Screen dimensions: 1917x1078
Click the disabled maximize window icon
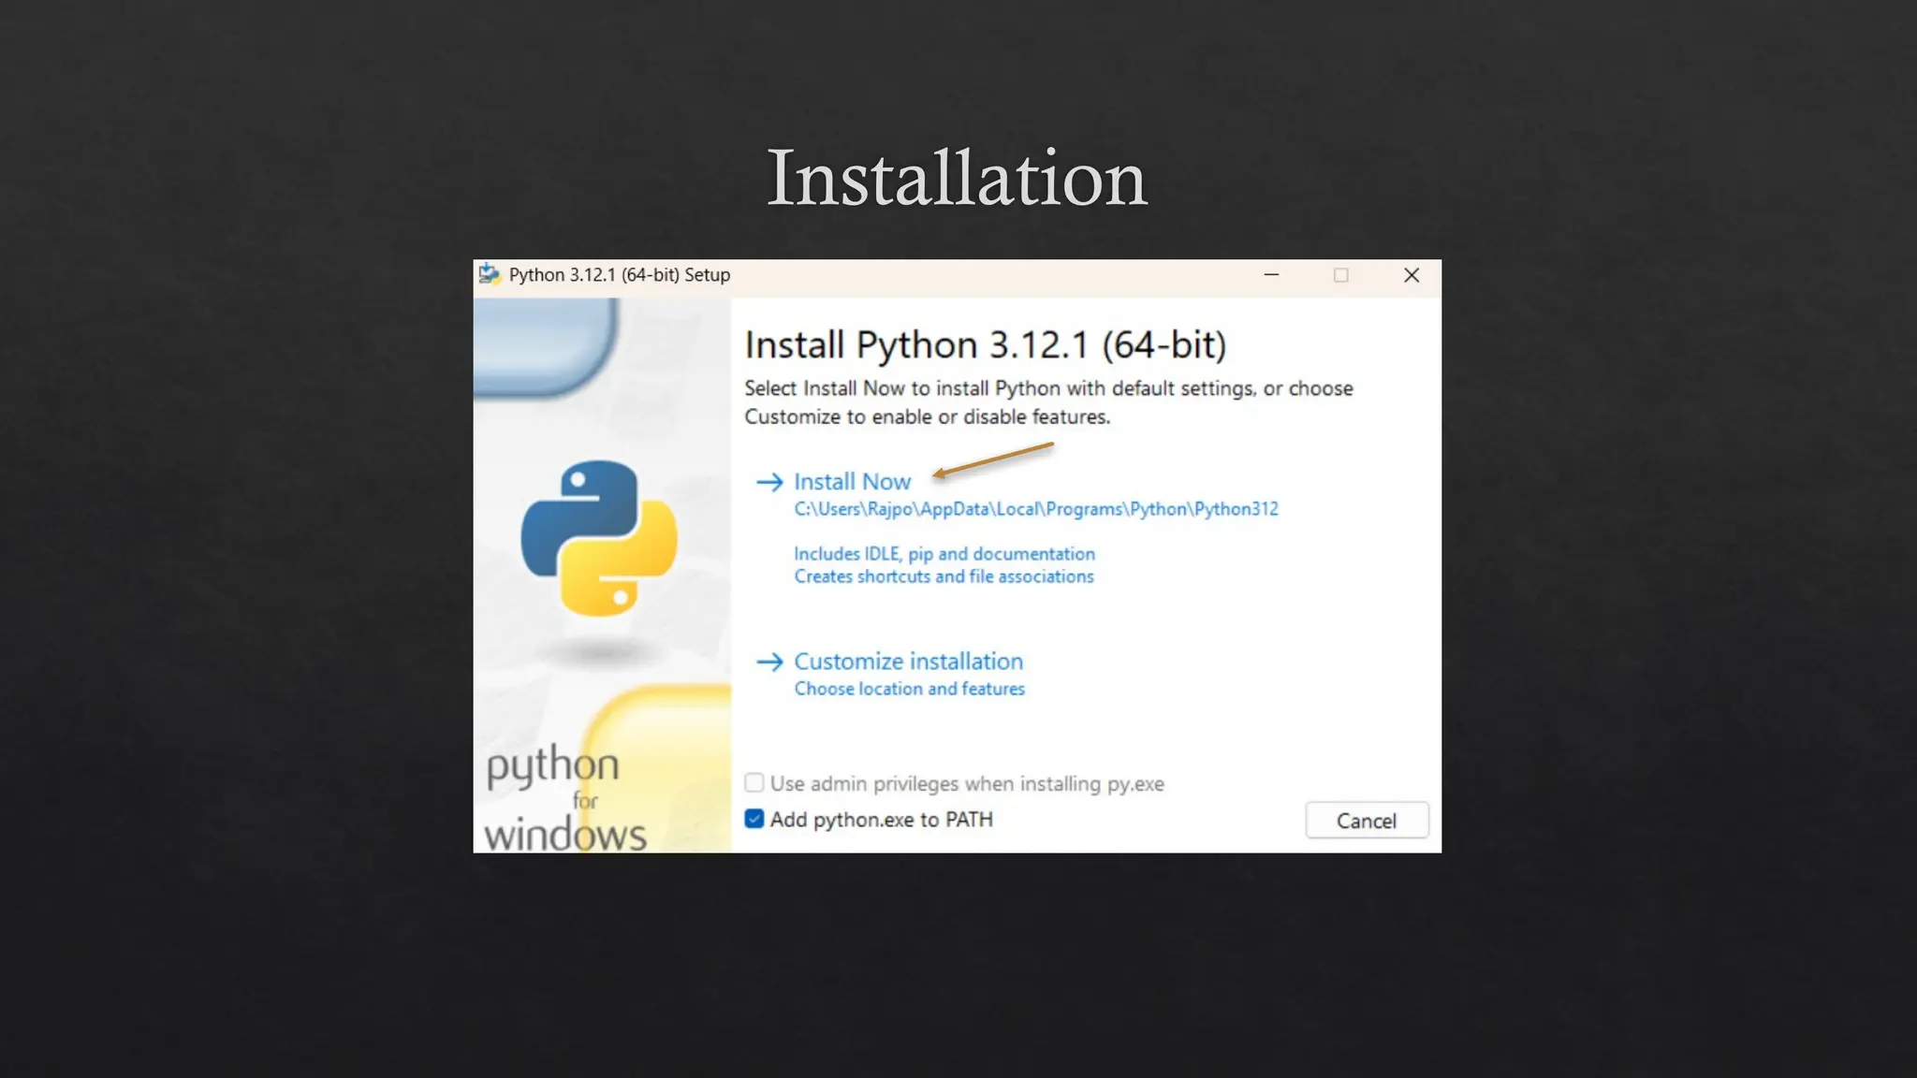point(1340,275)
